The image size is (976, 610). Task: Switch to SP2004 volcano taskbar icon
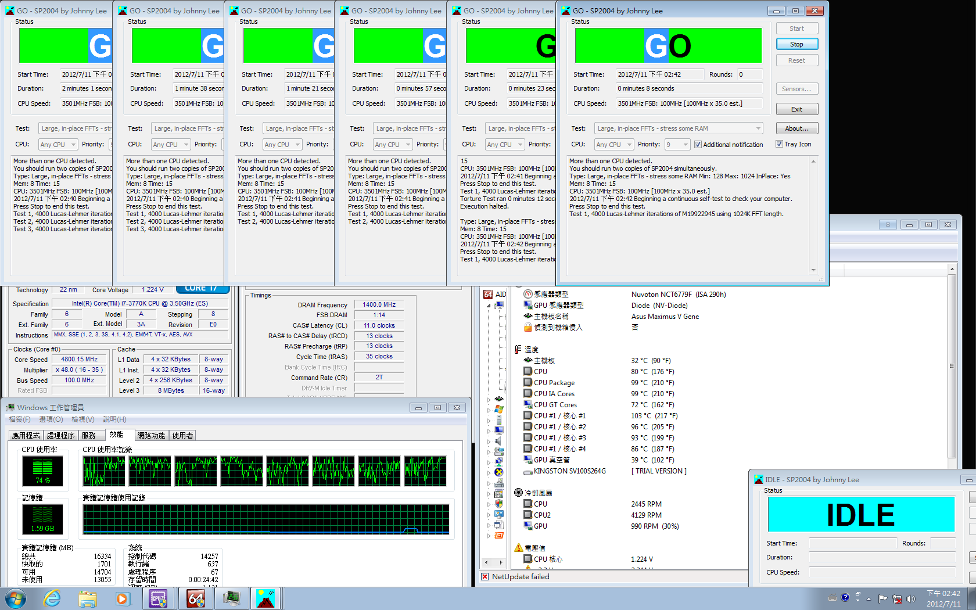pos(265,598)
